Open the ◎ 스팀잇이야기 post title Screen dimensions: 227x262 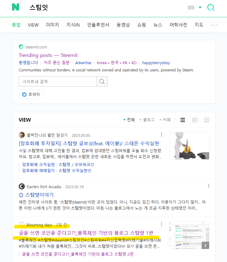pyautogui.click(x=36, y=195)
